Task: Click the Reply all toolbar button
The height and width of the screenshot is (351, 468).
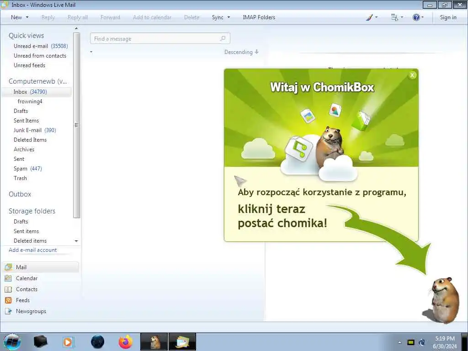Action: pos(78,17)
